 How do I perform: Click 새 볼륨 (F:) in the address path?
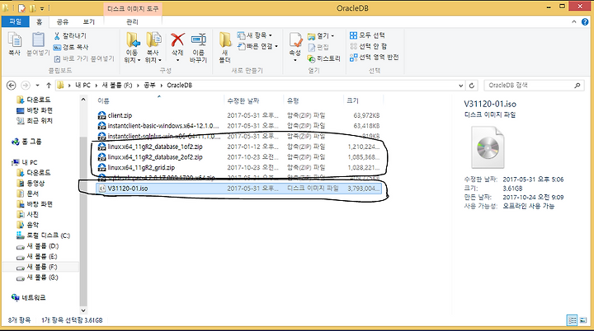point(117,85)
